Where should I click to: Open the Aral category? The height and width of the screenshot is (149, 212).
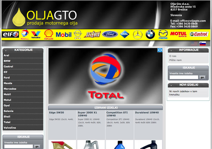point(7,55)
